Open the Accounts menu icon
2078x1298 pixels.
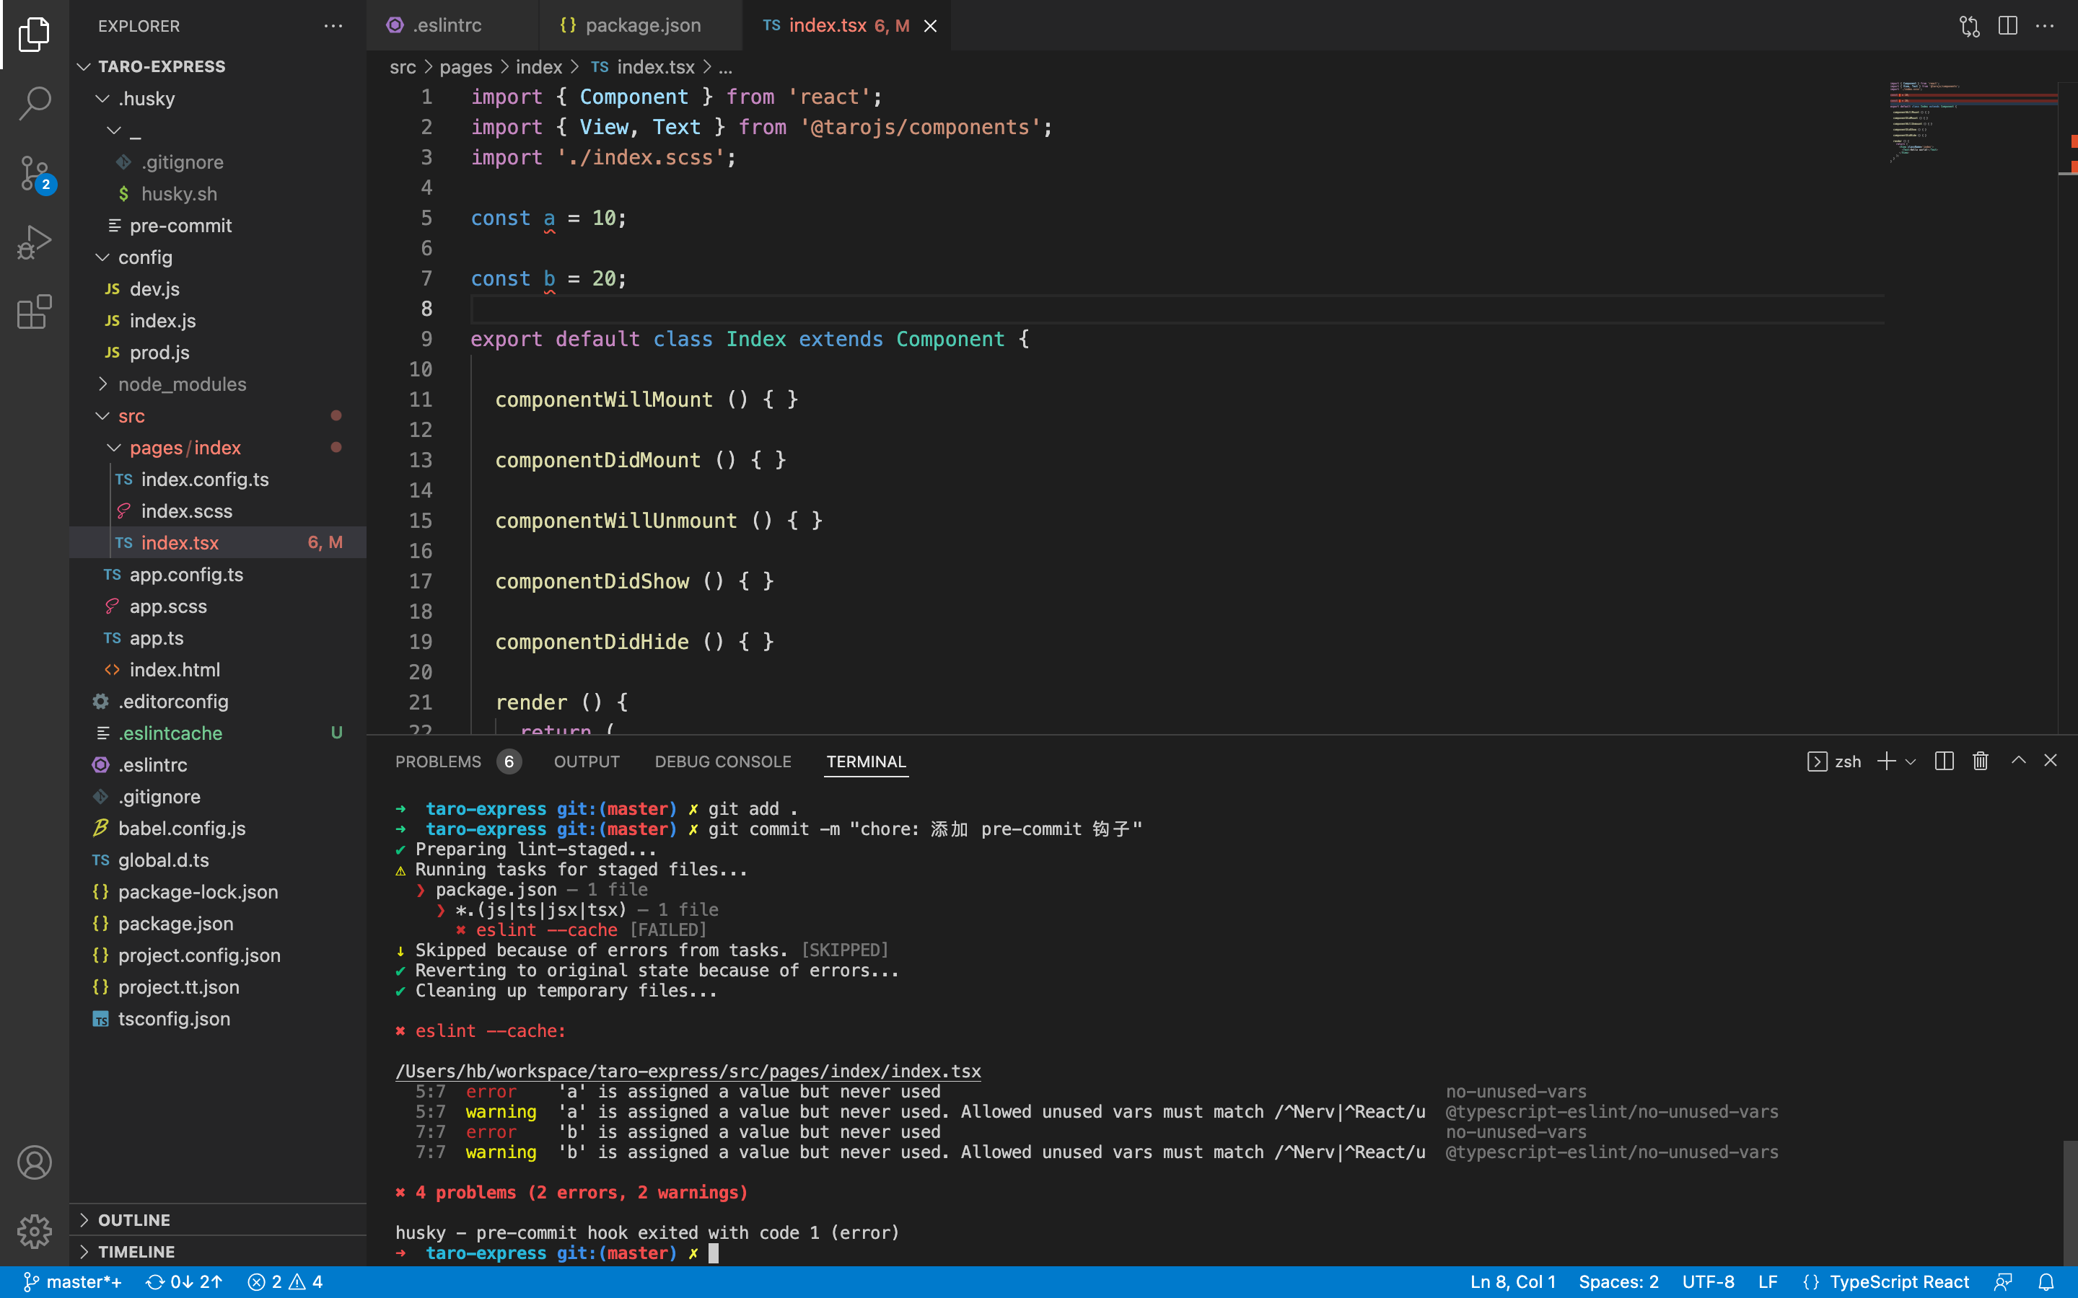click(x=35, y=1162)
